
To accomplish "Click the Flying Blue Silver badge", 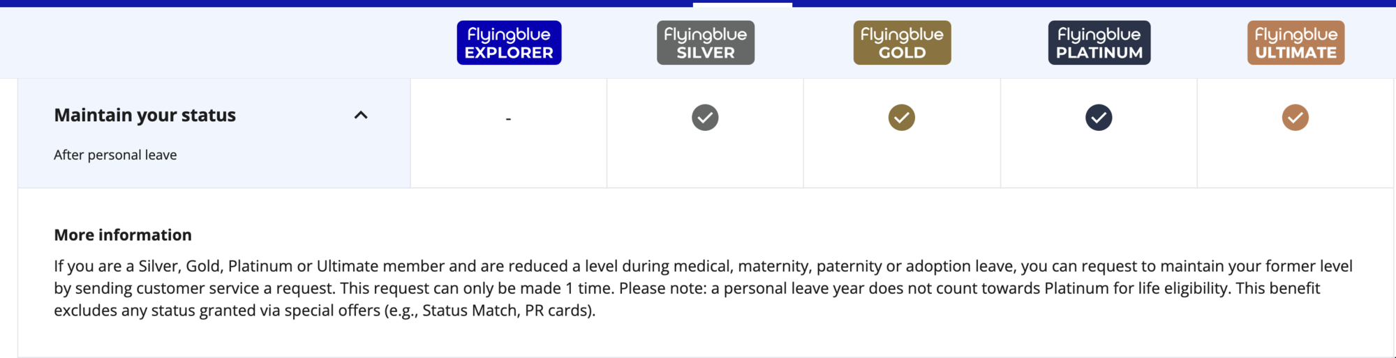I will pos(705,42).
